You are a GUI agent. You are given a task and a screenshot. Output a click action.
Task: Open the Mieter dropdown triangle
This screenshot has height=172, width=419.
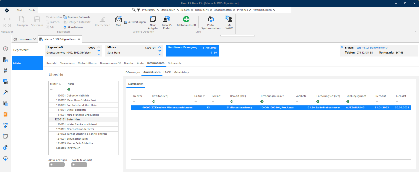click(x=160, y=54)
